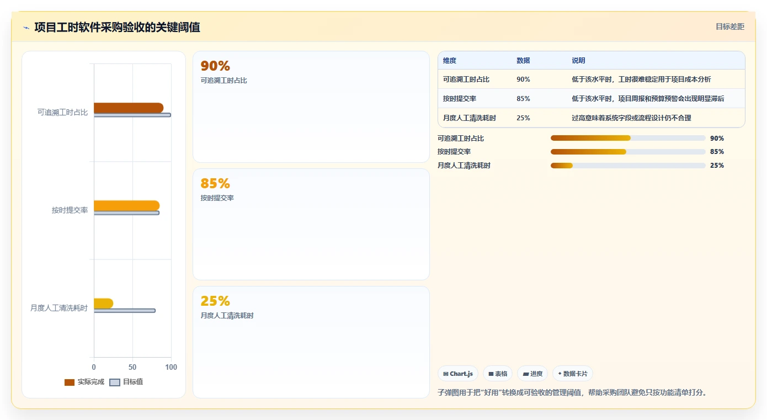Image resolution: width=767 pixels, height=420 pixels.
Task: Click the 月度人工清洗耗时 chart axis label
Action: (59, 308)
